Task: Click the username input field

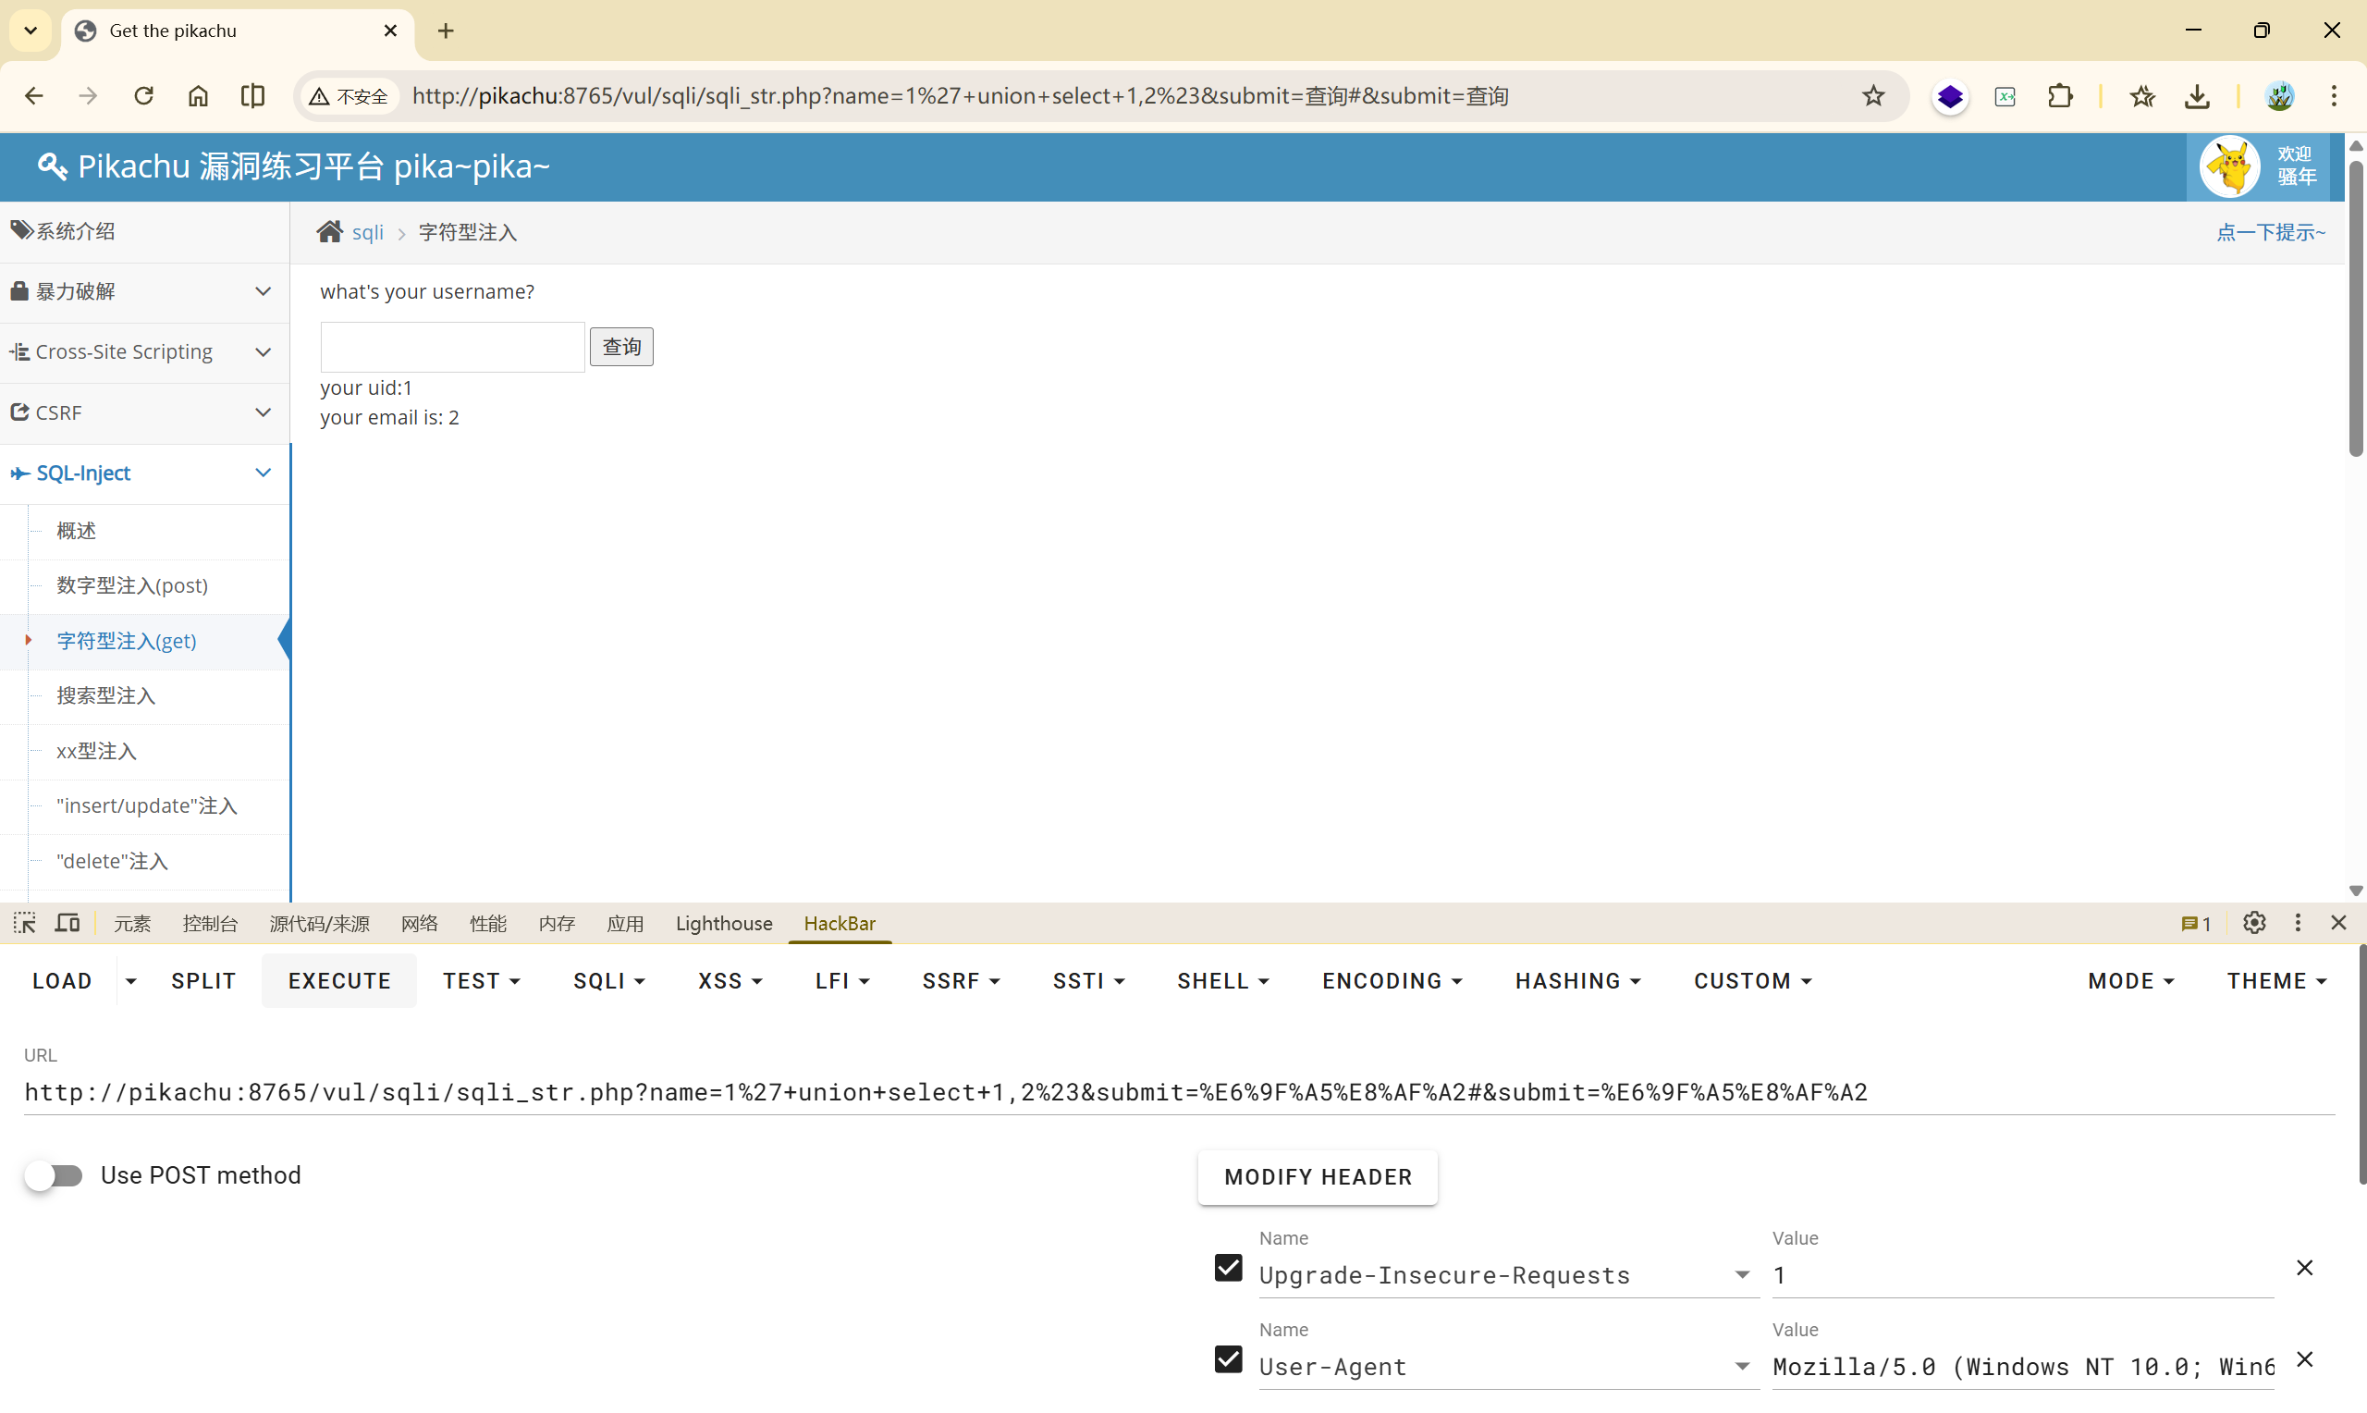Action: [x=452, y=347]
